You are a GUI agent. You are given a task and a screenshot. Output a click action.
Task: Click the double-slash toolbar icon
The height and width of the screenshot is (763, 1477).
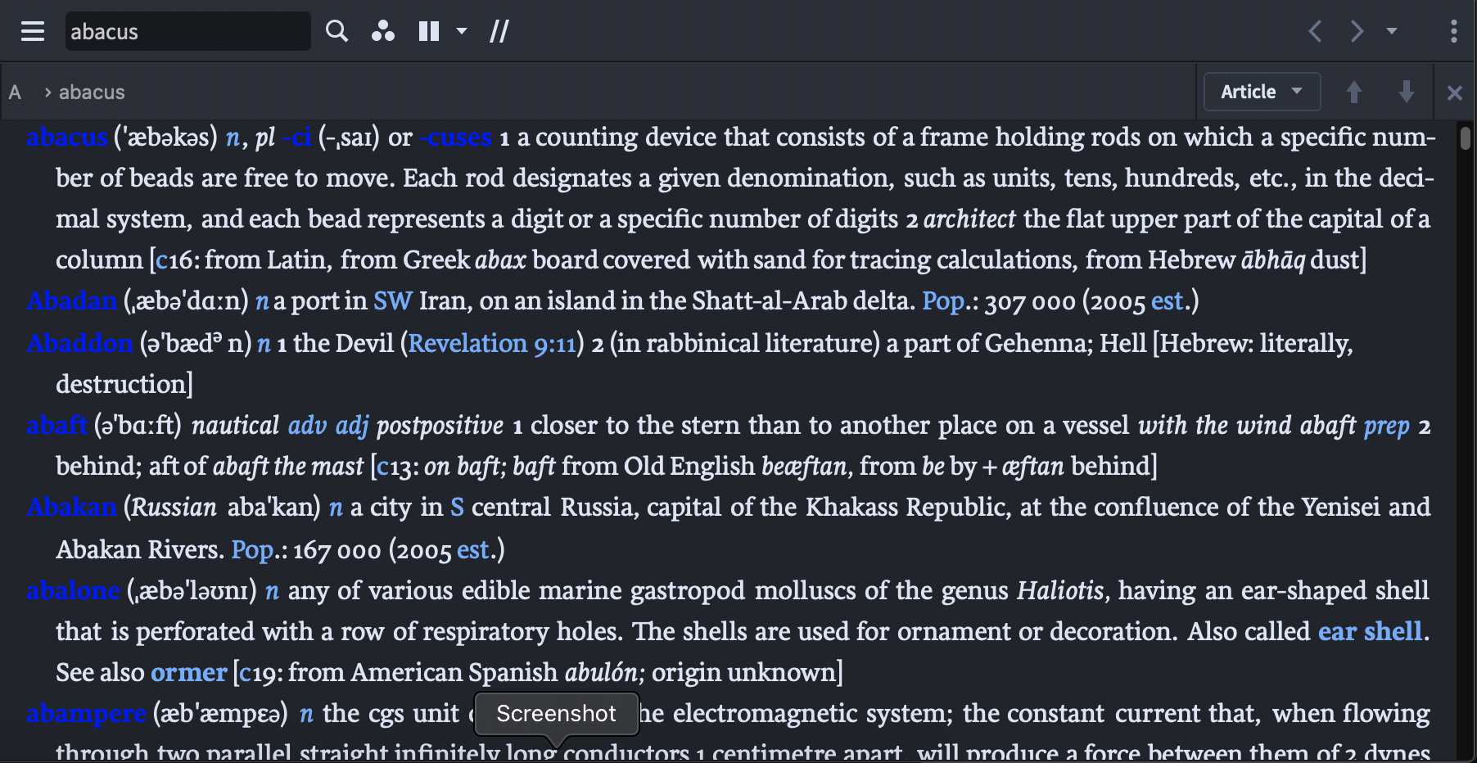pos(499,31)
